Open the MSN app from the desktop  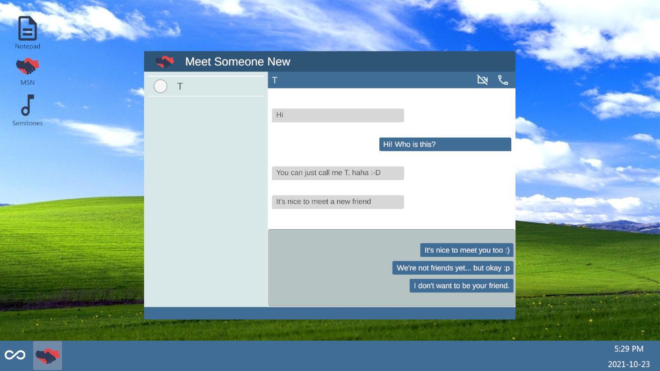[x=27, y=66]
